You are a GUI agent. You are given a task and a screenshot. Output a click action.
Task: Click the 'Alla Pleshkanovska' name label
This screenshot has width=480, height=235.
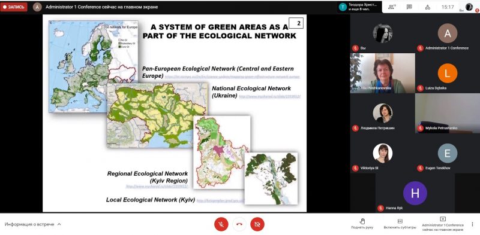[376, 88]
